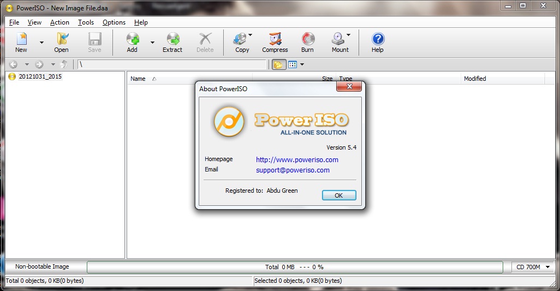Sort by the Name column header

click(189, 79)
